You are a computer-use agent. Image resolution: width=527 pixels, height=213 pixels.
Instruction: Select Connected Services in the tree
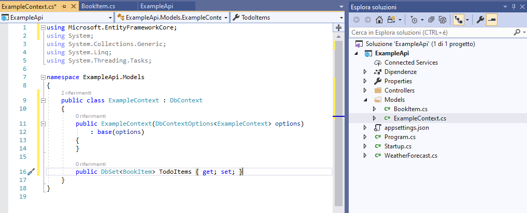[x=411, y=63]
